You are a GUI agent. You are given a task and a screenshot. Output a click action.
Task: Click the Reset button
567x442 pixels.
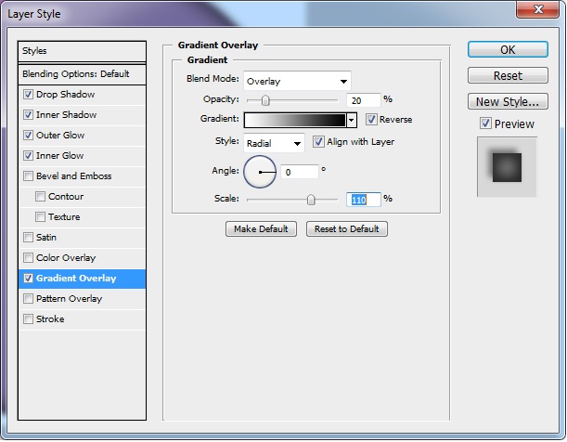click(x=508, y=75)
